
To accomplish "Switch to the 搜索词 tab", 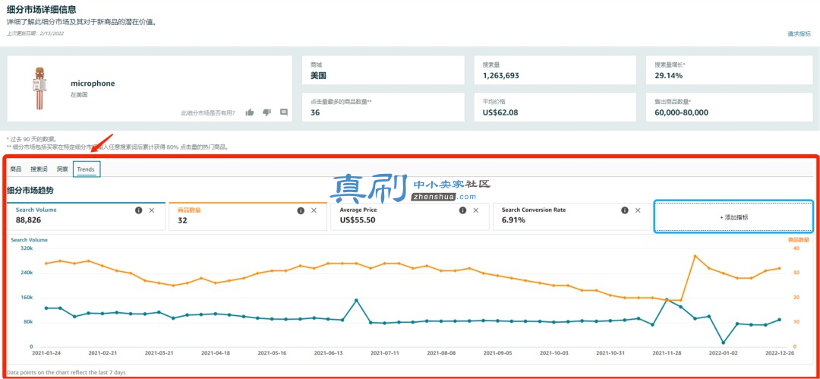I will pos(39,169).
